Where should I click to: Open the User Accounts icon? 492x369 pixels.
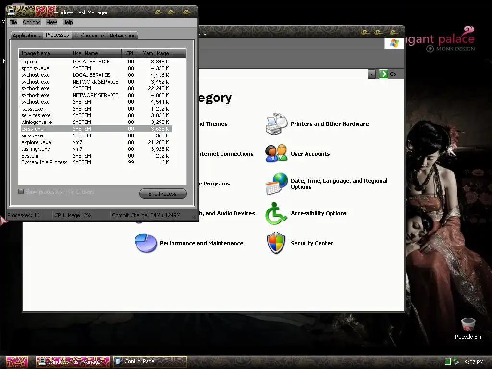tap(276, 153)
